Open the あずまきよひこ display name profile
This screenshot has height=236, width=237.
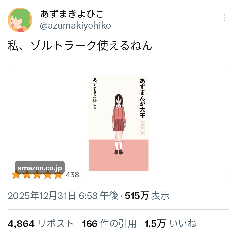click(x=72, y=14)
